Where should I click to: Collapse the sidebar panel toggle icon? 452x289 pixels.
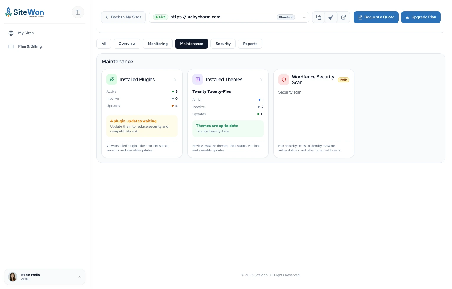(x=78, y=12)
